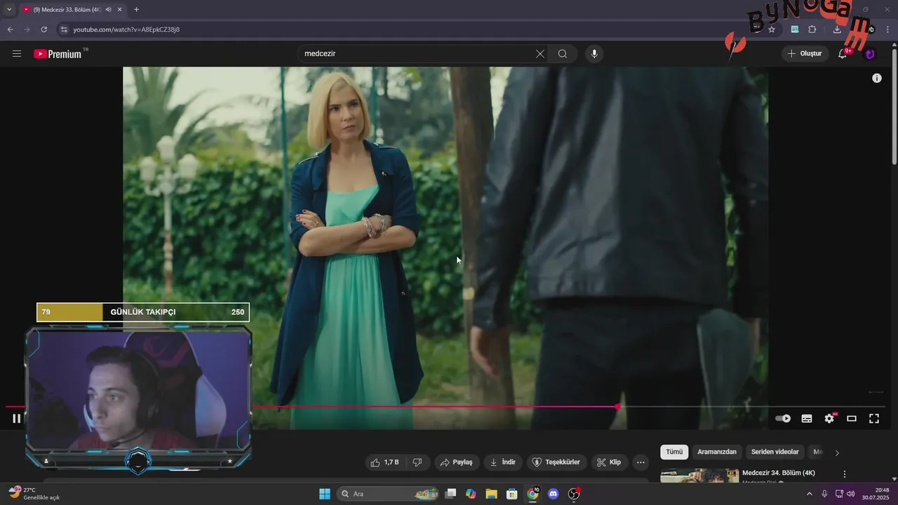Select the Aramanızdan filter chip
This screenshot has height=505, width=898.
[x=717, y=452]
